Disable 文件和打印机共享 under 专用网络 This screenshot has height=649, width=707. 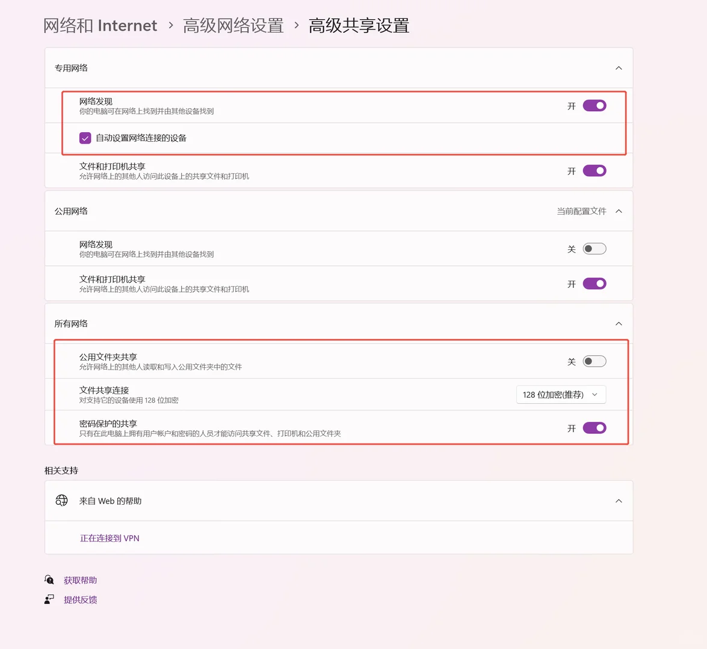point(594,170)
